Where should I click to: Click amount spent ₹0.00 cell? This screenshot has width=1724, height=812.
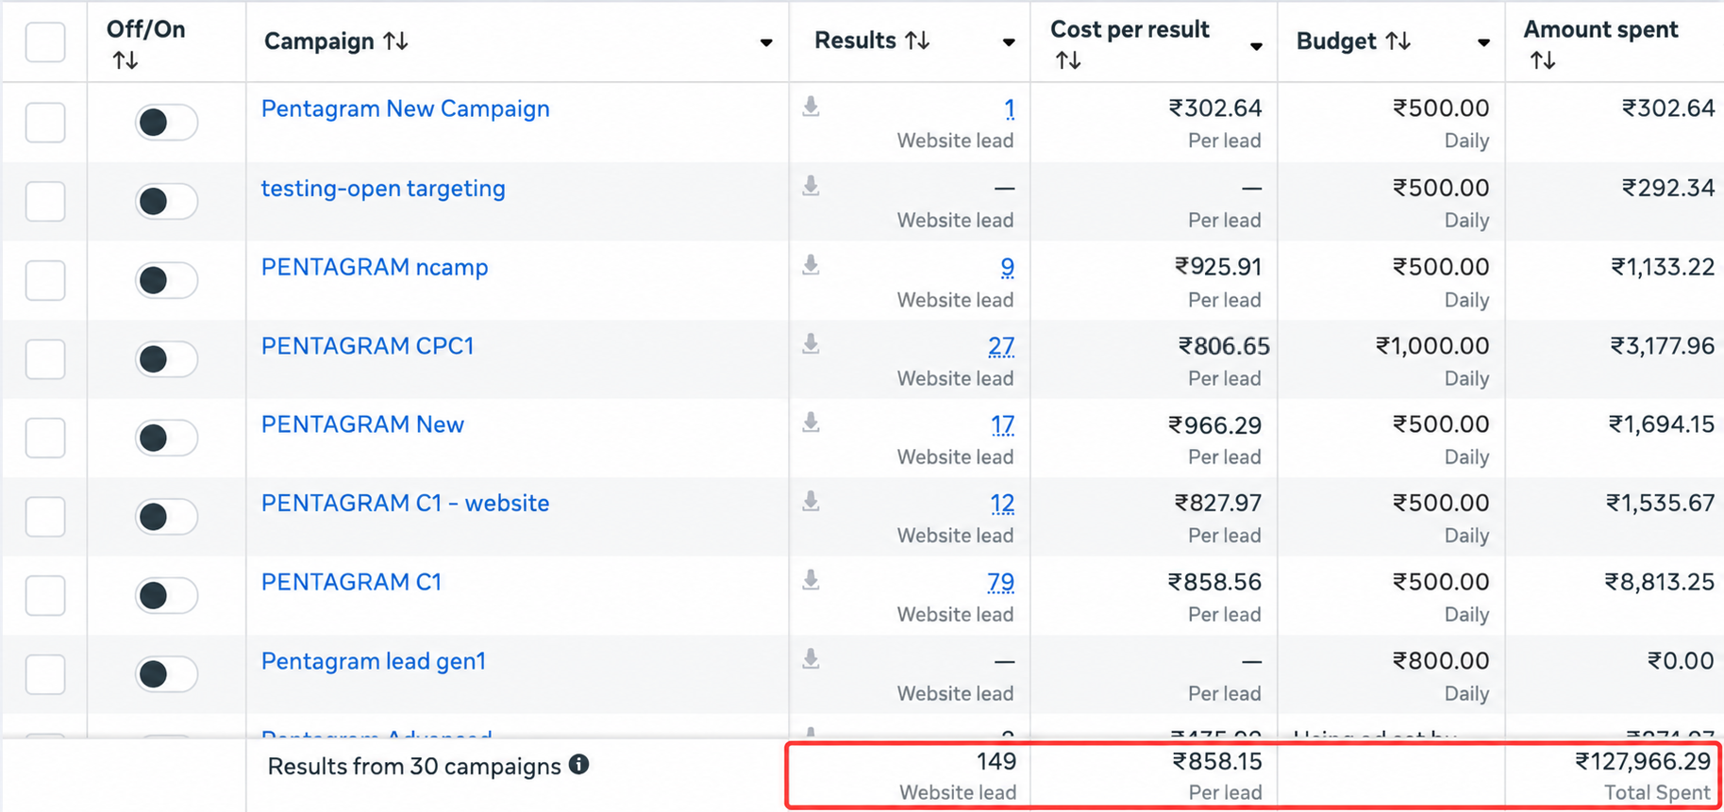click(1681, 661)
